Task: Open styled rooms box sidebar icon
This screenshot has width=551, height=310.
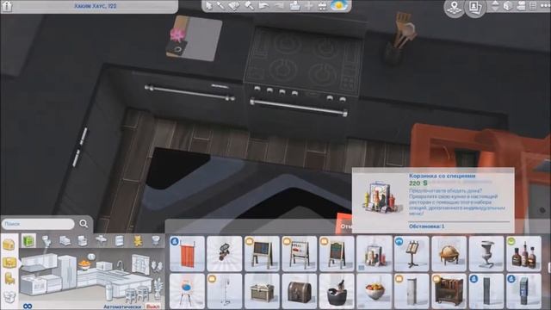Action: tap(9, 297)
